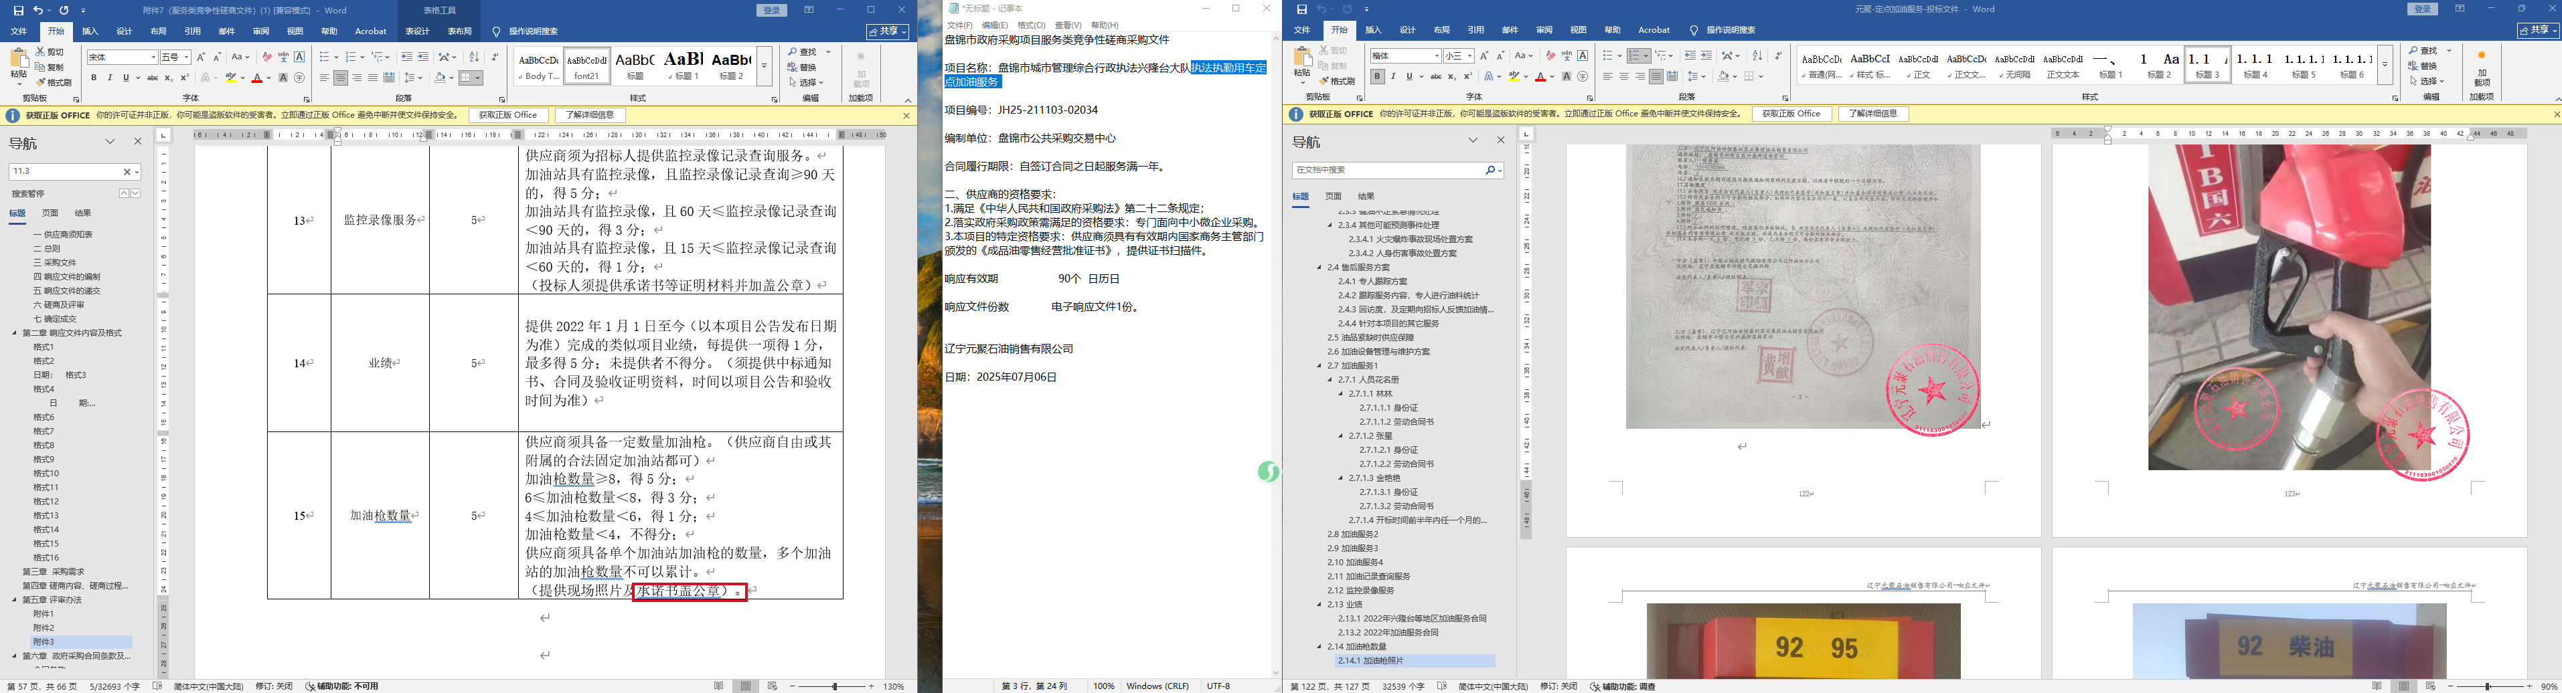Click the search magnifier in right navigation pane
The image size is (2562, 693).
tap(1490, 171)
